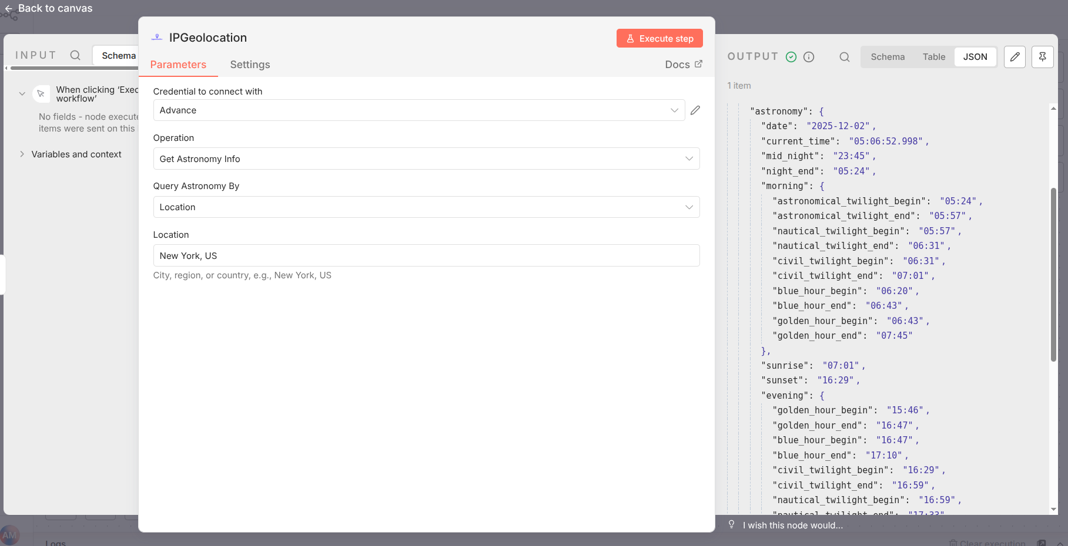Pin the output data

(x=1042, y=57)
